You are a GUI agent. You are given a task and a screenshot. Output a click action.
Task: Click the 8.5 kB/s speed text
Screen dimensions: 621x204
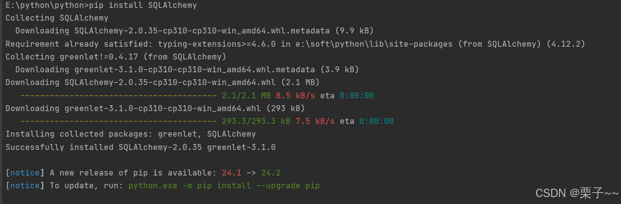(296, 95)
